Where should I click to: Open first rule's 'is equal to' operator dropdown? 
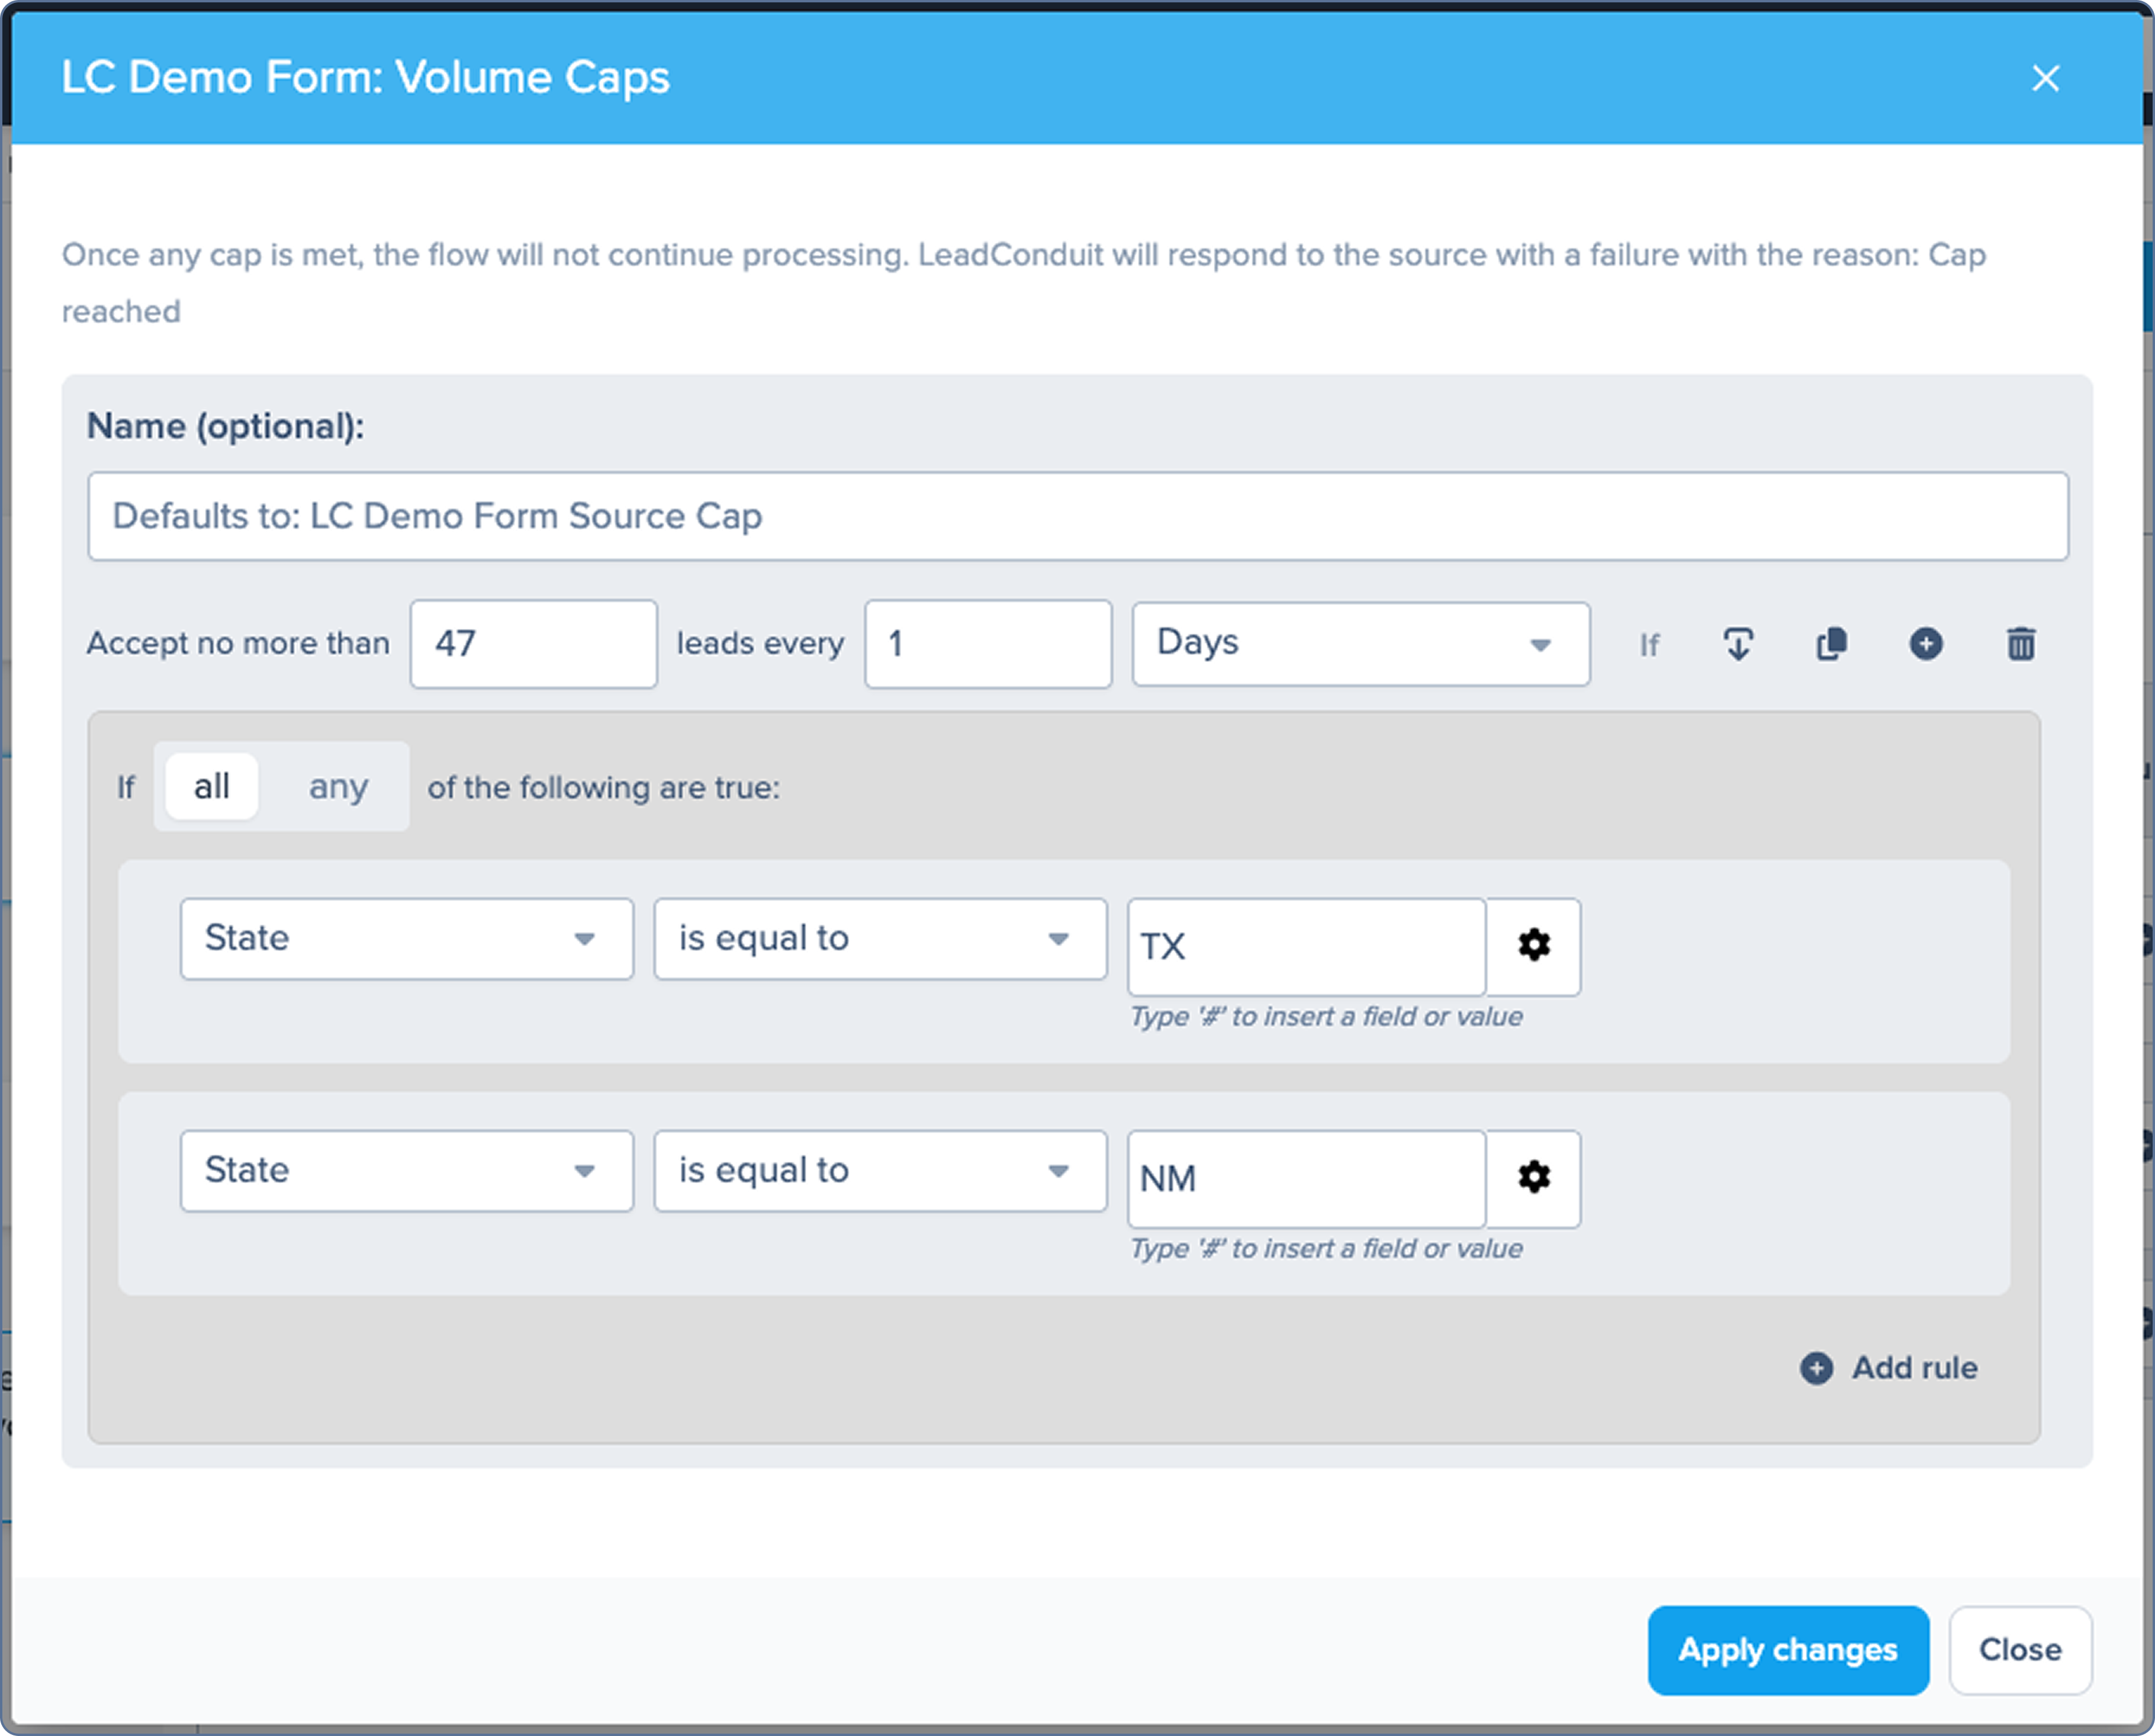tap(879, 938)
